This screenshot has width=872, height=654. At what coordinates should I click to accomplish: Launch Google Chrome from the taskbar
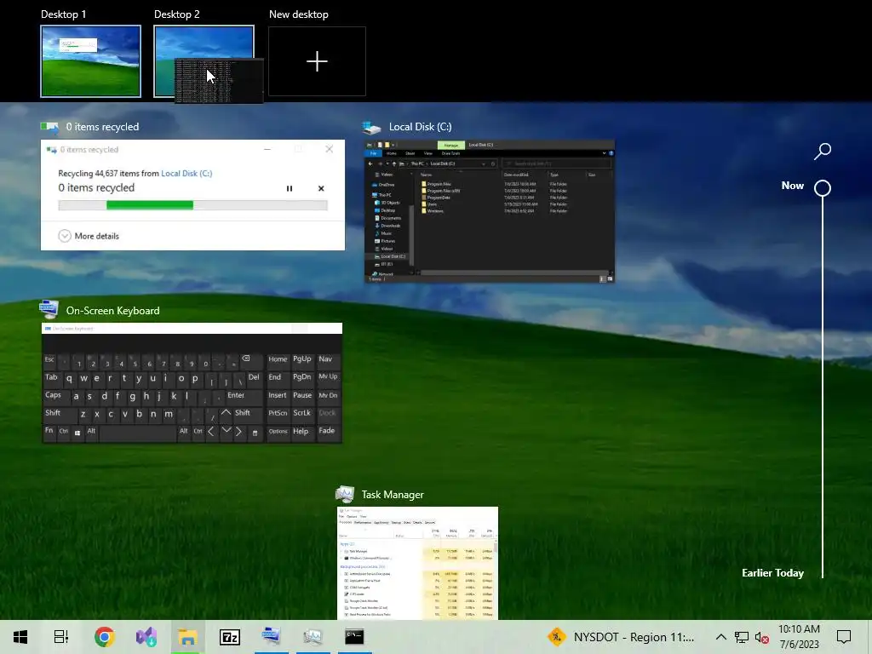(x=104, y=637)
